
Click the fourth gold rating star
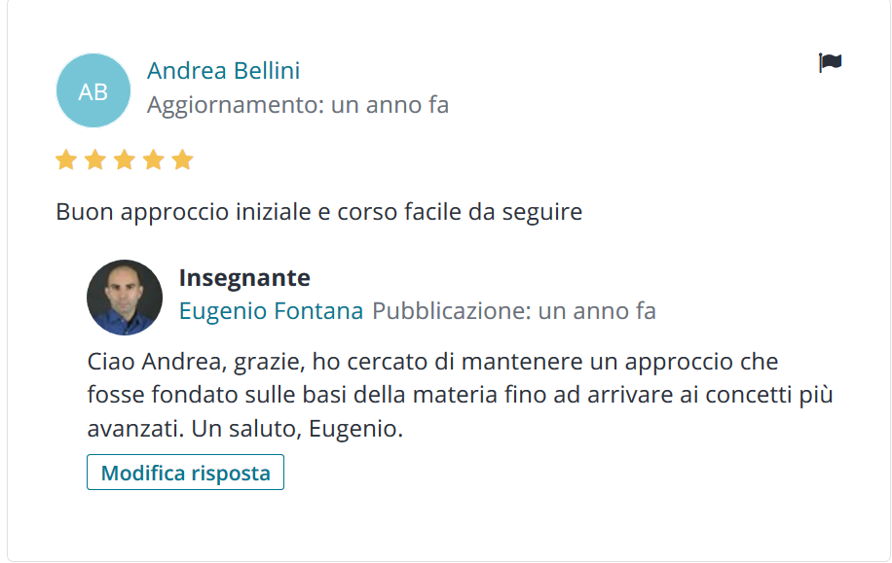point(153,159)
